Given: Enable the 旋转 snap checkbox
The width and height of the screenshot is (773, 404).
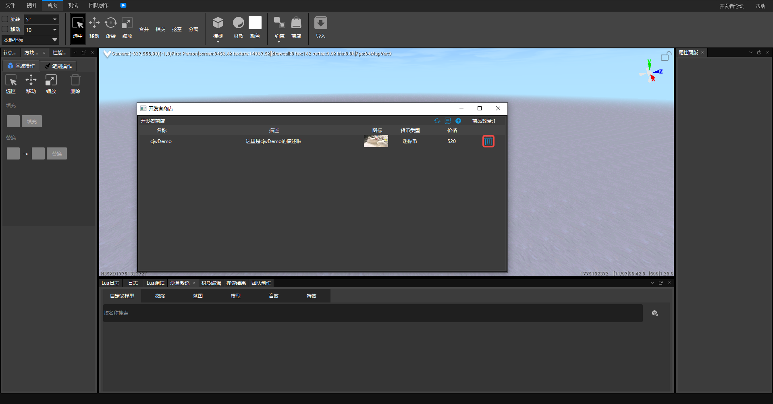Looking at the screenshot, I should pyautogui.click(x=5, y=19).
